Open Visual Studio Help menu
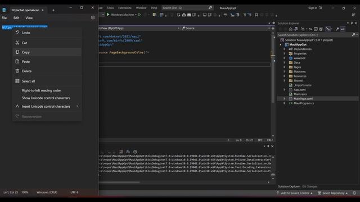Viewport: 360px width, 202px height. (x=154, y=8)
